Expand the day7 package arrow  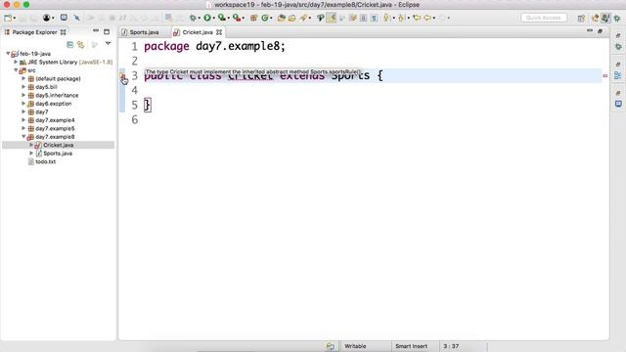(23, 111)
